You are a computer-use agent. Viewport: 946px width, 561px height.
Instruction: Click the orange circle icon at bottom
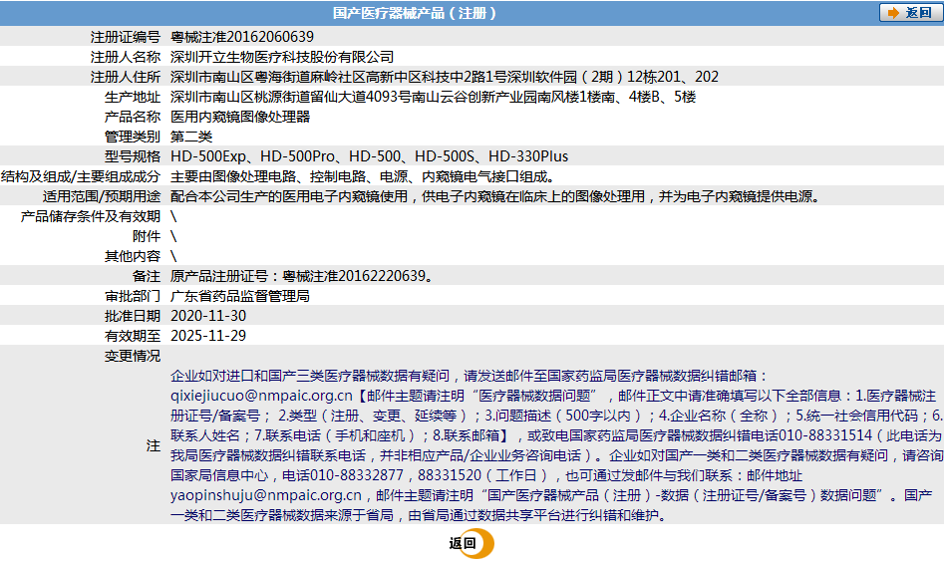pyautogui.click(x=481, y=543)
